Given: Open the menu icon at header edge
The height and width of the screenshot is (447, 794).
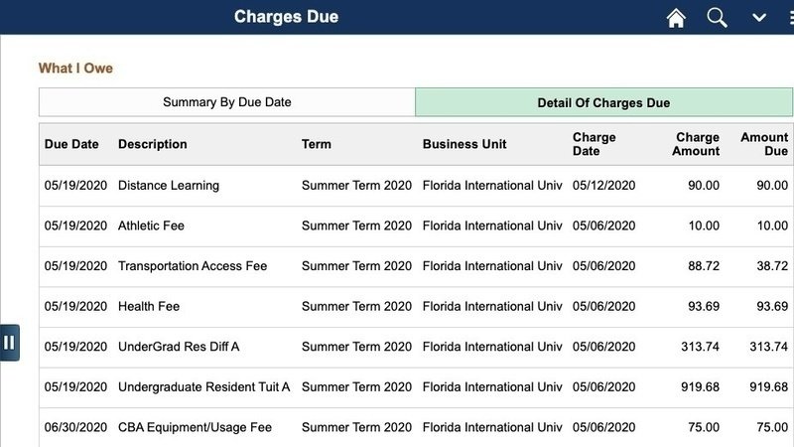Looking at the screenshot, I should (791, 18).
